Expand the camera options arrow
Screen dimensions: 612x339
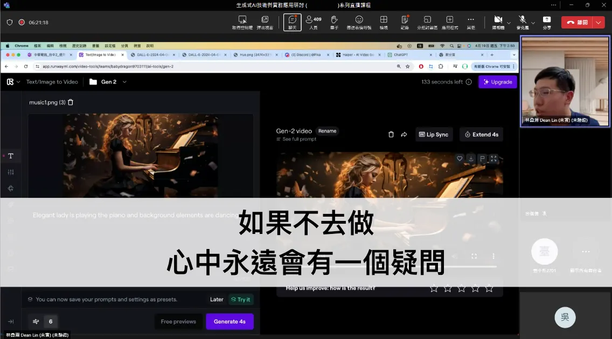pyautogui.click(x=509, y=23)
